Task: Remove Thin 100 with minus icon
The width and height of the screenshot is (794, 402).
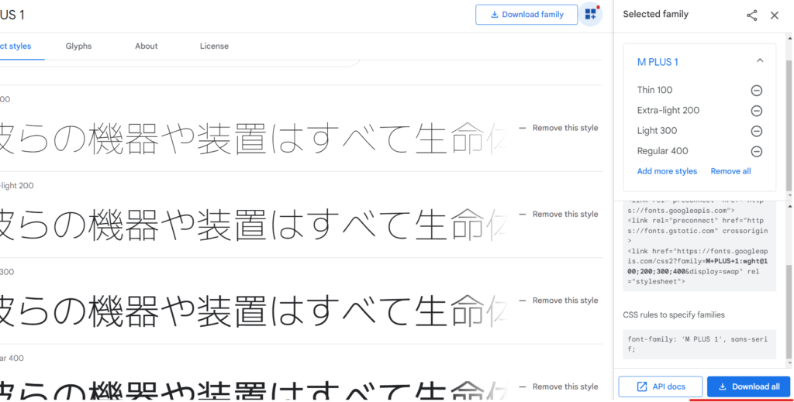Action: click(x=757, y=91)
